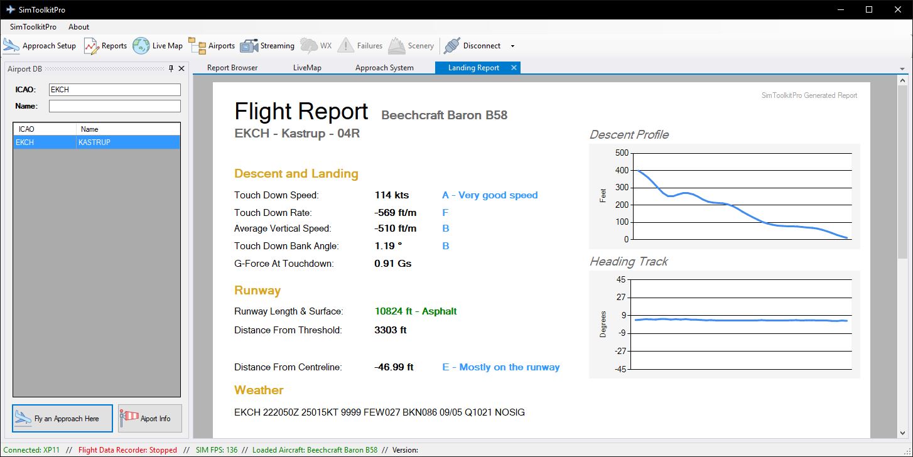Sort by the Name column header
This screenshot has width=913, height=457.
tap(128, 129)
